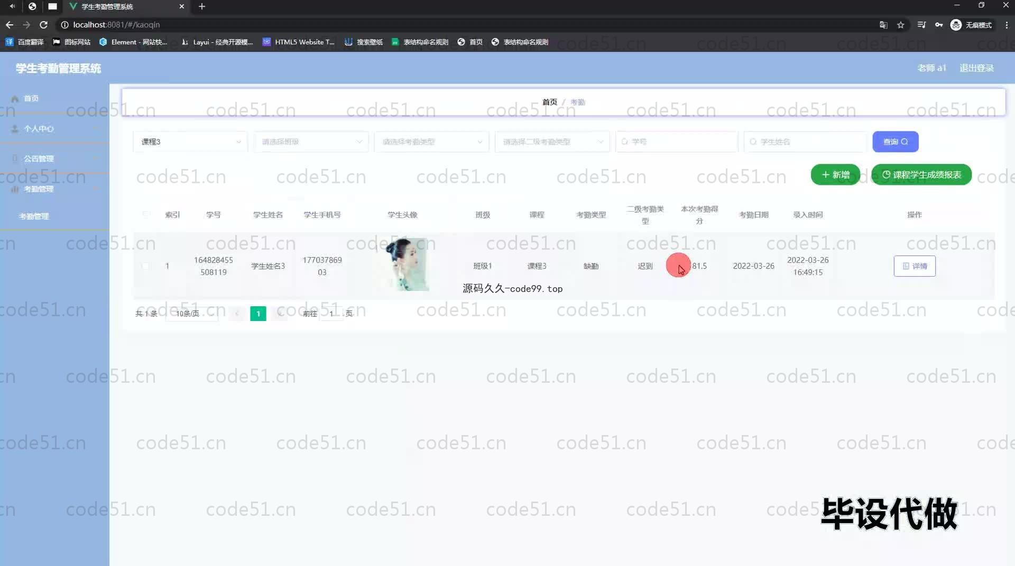Image resolution: width=1015 pixels, height=566 pixels.
Task: Open 首页 in the sidebar
Action: pyautogui.click(x=54, y=99)
